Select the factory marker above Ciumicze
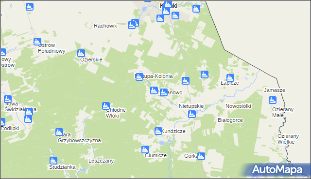Image resolution: width=311 pixels, height=179 pixels. click(x=145, y=149)
